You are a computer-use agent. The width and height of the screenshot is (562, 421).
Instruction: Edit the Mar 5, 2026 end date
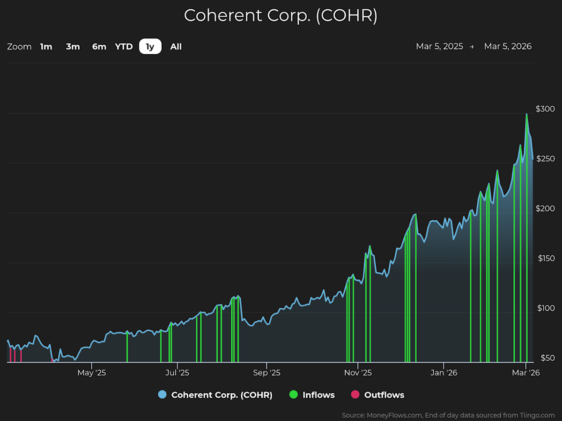click(508, 46)
